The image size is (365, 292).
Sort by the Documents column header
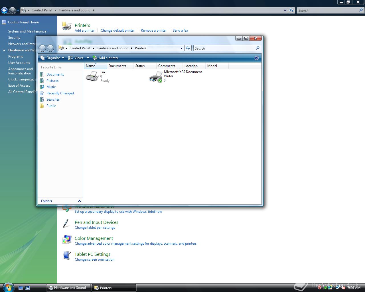click(120, 66)
